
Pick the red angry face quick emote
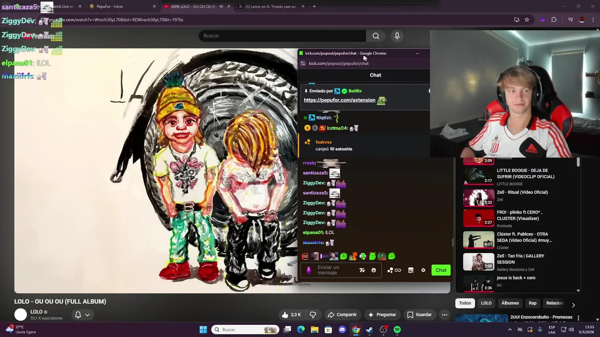coord(305,256)
